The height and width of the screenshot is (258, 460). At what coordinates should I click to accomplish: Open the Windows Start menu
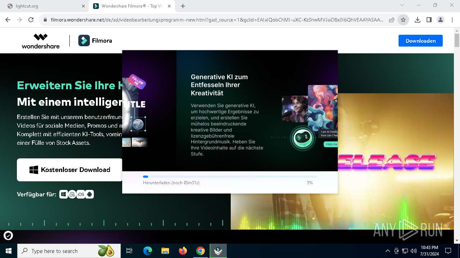8,251
